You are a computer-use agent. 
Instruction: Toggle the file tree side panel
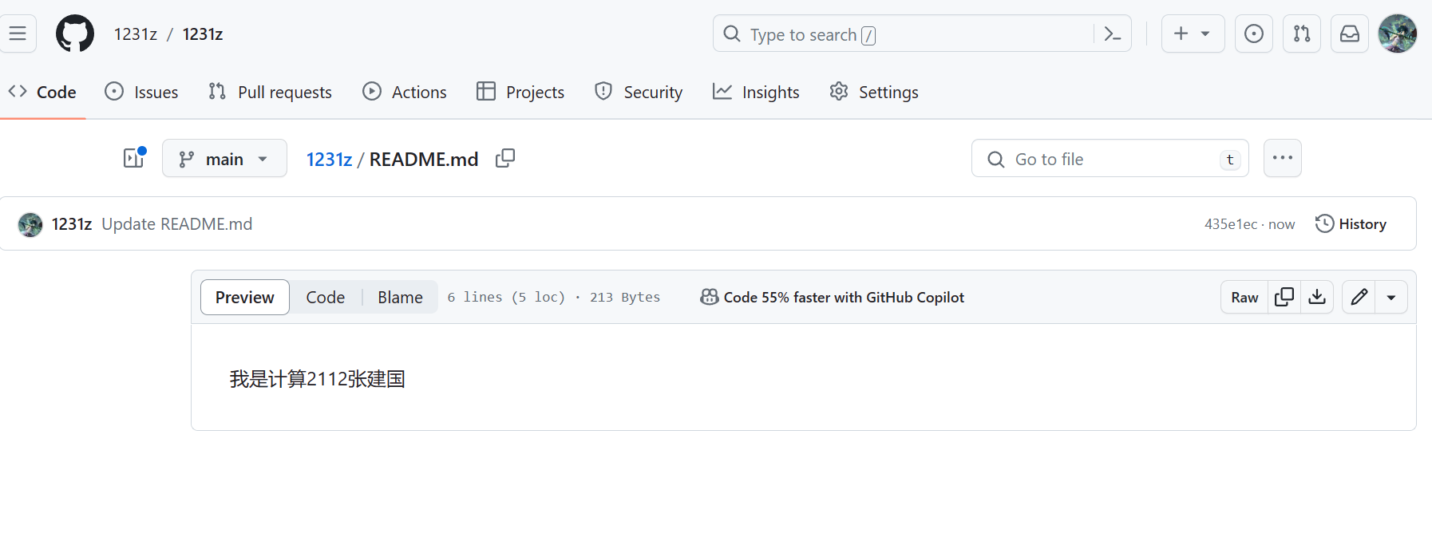133,158
